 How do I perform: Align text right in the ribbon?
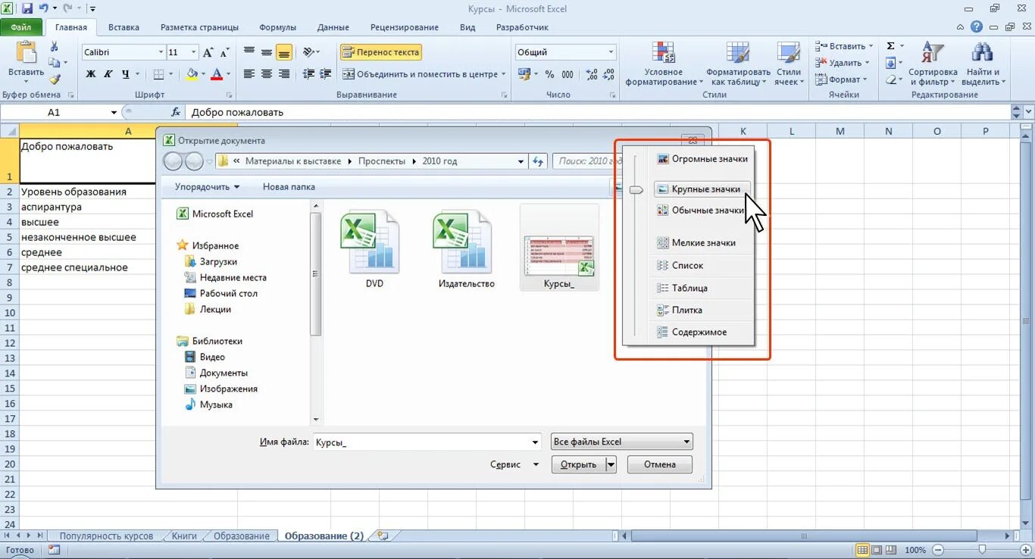pyautogui.click(x=284, y=74)
